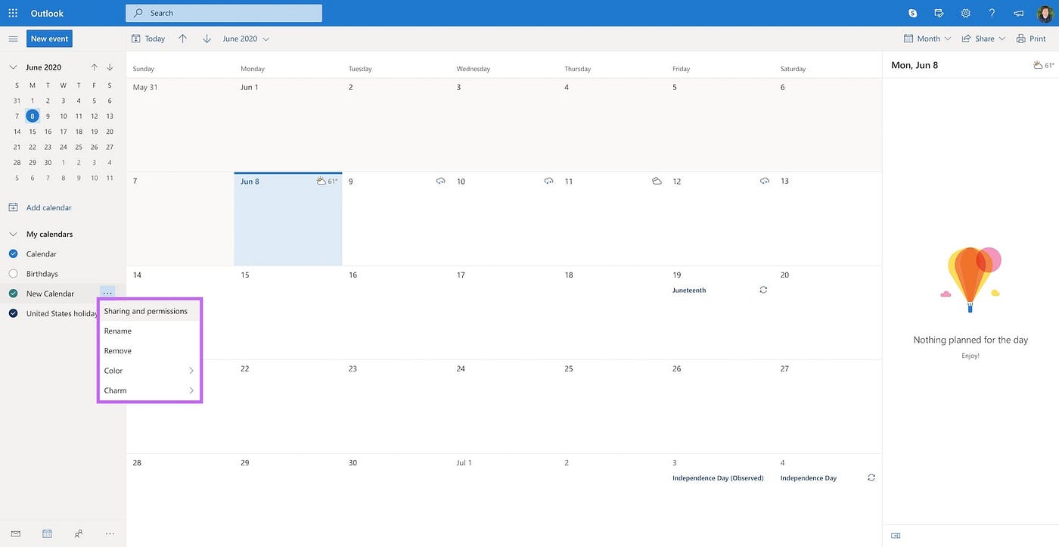Open the Month view dropdown
1059x547 pixels.
click(928, 39)
